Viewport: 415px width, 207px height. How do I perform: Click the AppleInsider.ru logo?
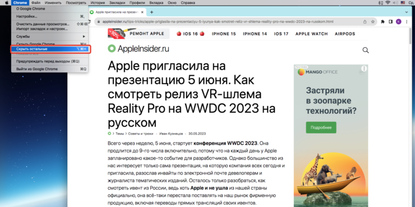(x=139, y=49)
